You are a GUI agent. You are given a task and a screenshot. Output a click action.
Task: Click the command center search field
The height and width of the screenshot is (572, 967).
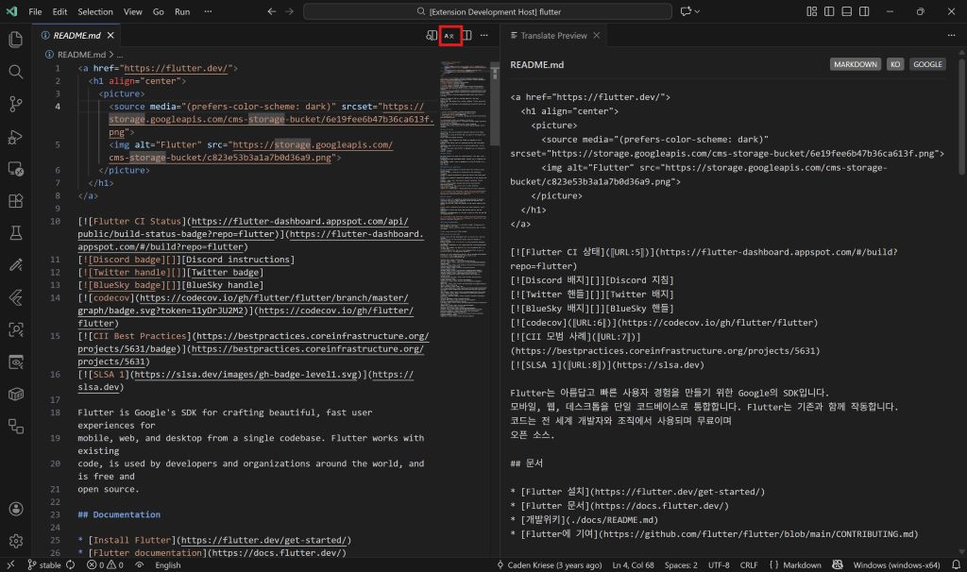coord(487,11)
